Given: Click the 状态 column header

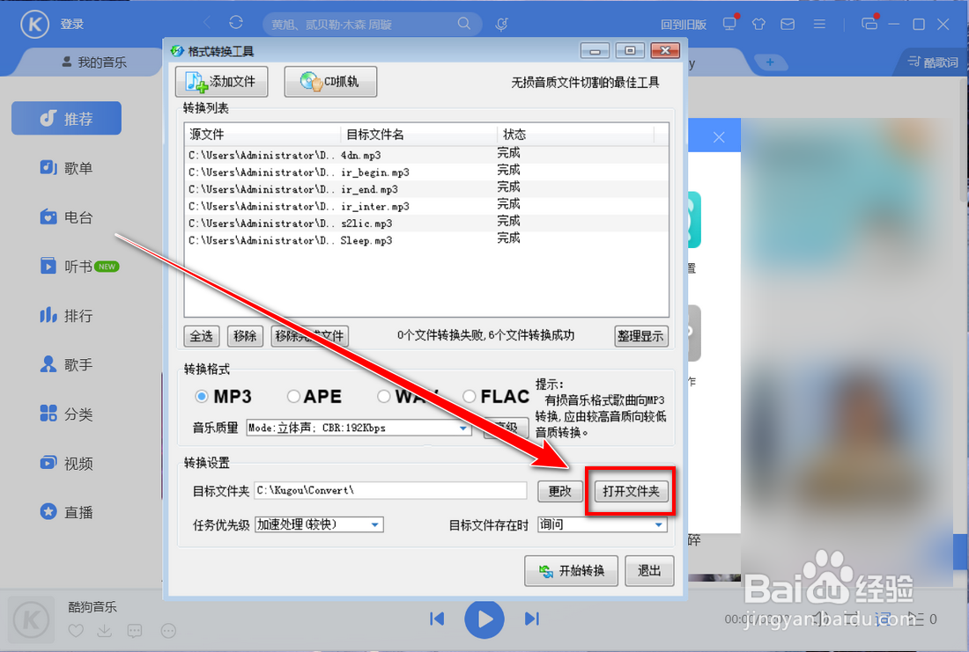Looking at the screenshot, I should (x=575, y=134).
